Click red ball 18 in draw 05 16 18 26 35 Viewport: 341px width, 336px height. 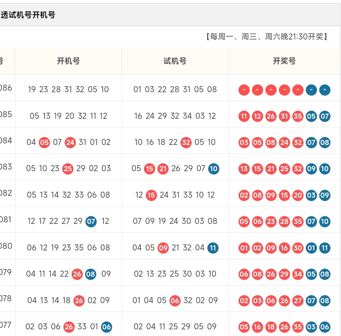[x=271, y=327]
